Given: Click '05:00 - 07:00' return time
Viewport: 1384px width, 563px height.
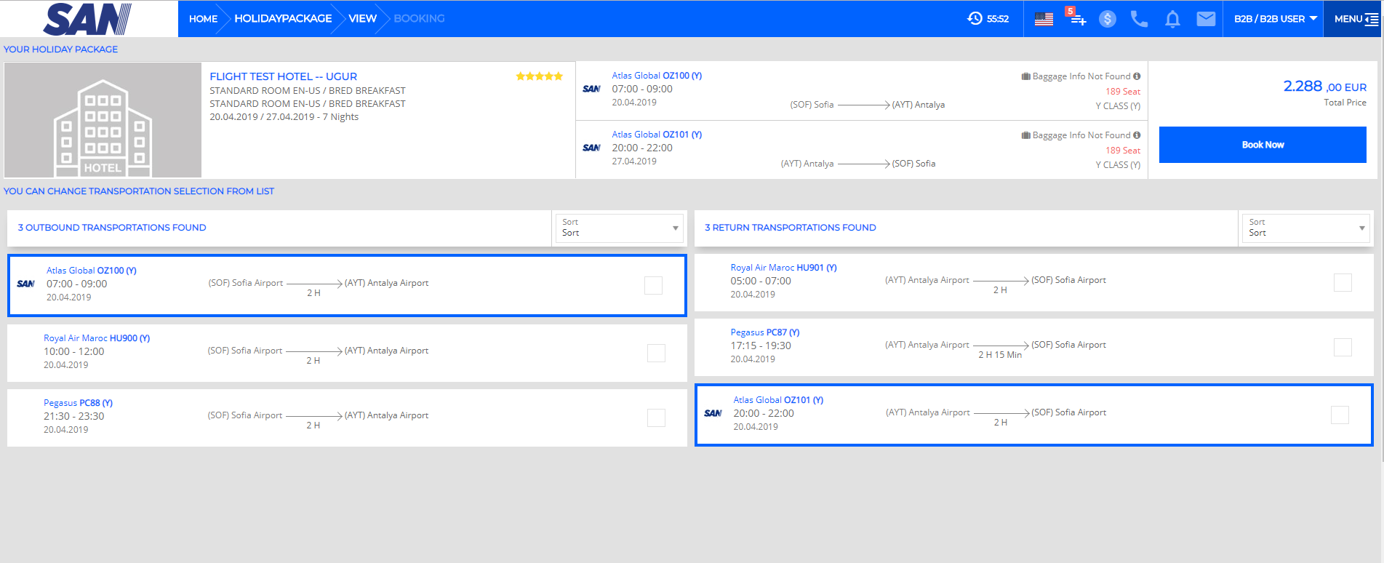Looking at the screenshot, I should tap(761, 281).
